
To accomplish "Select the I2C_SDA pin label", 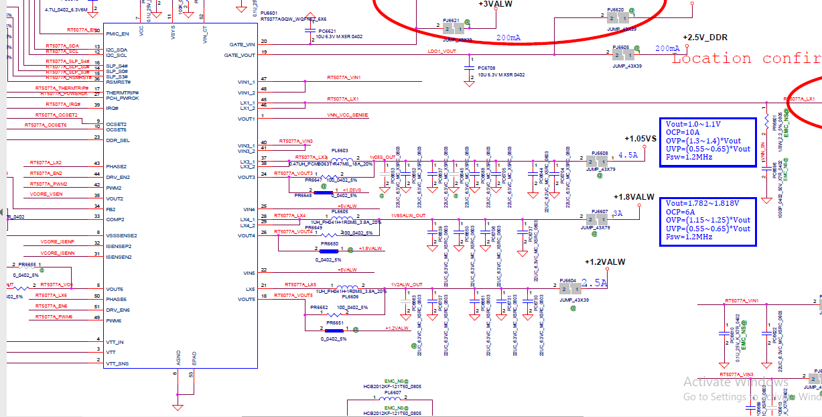I will click(117, 50).
